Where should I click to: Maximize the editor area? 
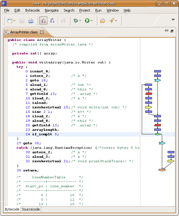point(172,31)
